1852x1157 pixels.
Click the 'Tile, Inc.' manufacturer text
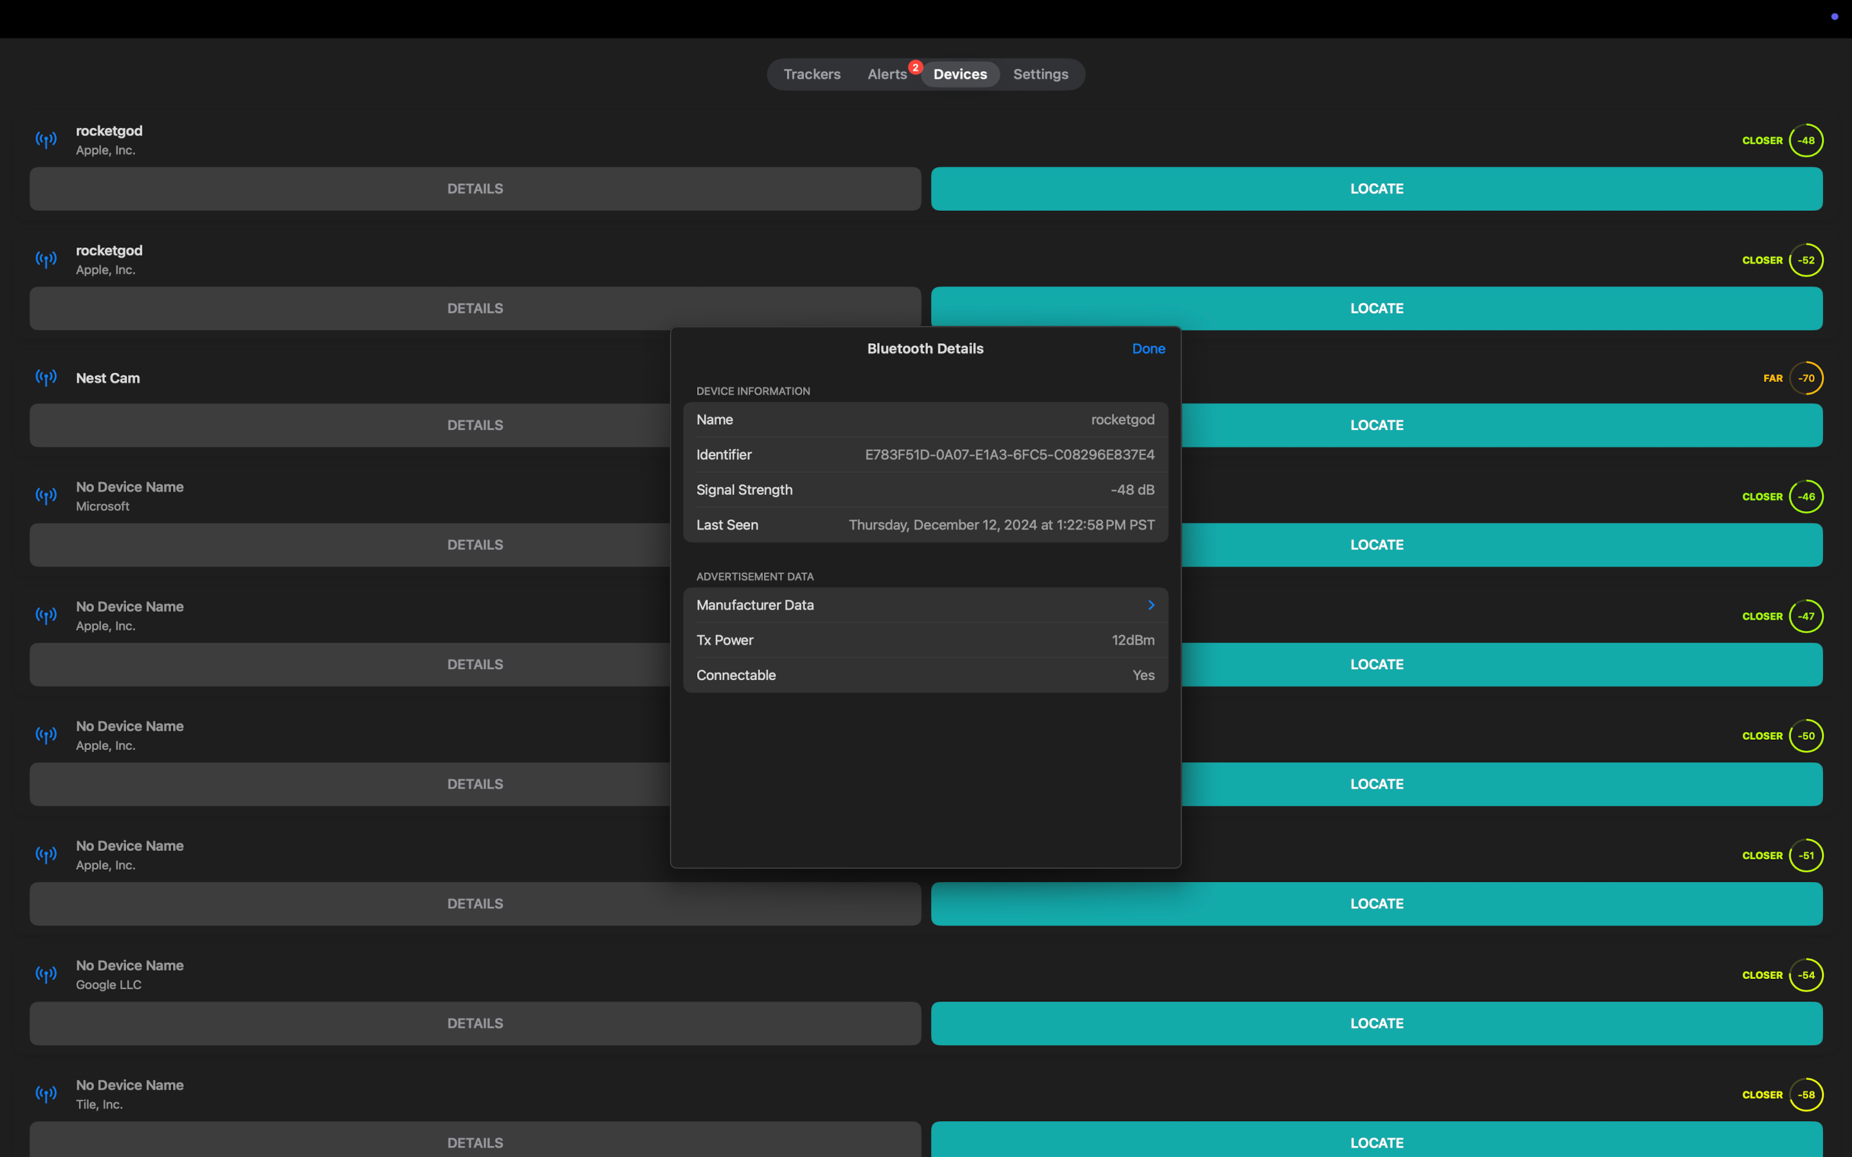pos(100,1105)
